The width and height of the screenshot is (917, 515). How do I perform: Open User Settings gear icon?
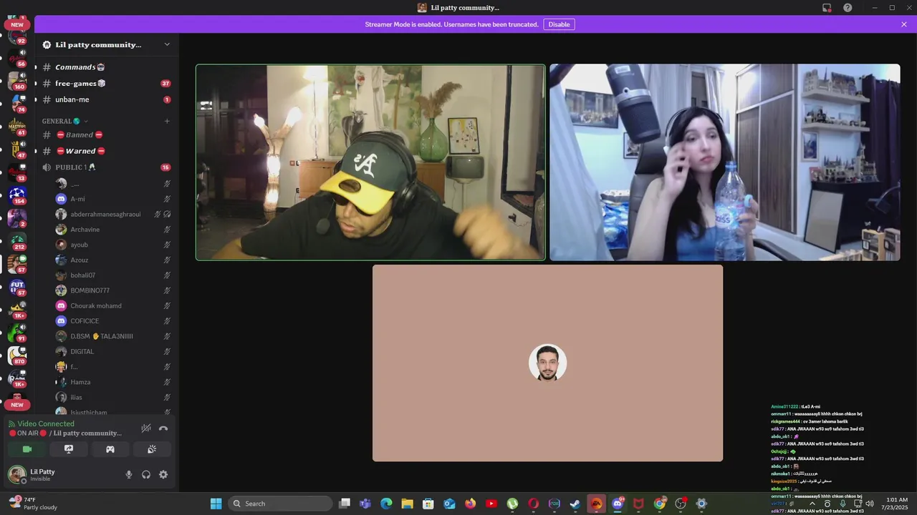pyautogui.click(x=163, y=474)
